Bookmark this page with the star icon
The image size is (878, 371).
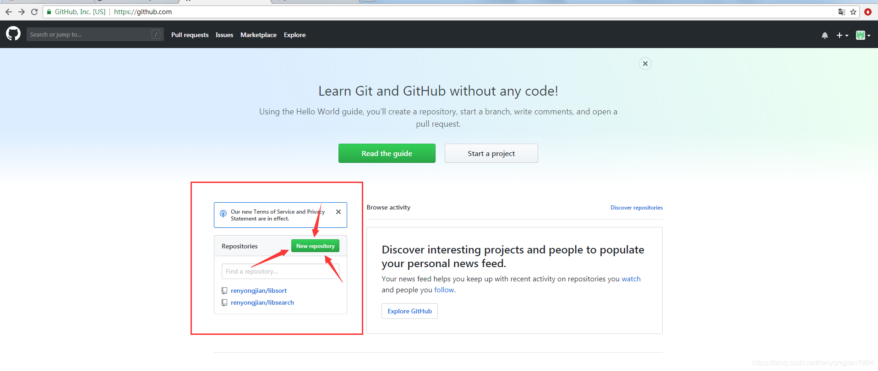tap(853, 12)
